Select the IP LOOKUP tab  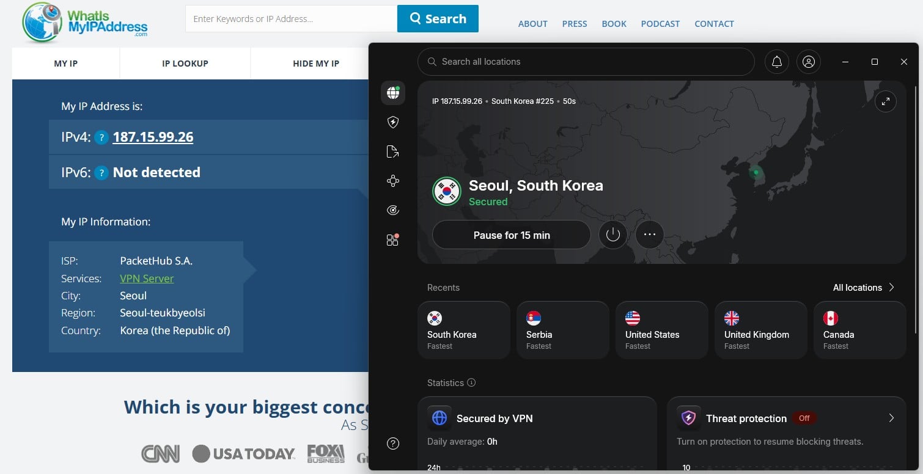[x=185, y=64]
